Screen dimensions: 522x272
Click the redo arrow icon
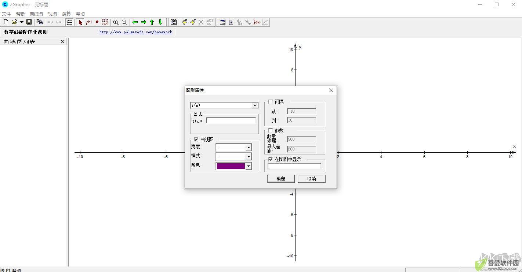[x=59, y=22]
